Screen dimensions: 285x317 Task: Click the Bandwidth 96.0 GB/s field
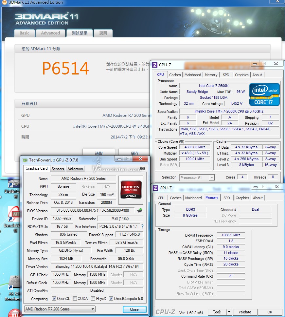coord(126,259)
